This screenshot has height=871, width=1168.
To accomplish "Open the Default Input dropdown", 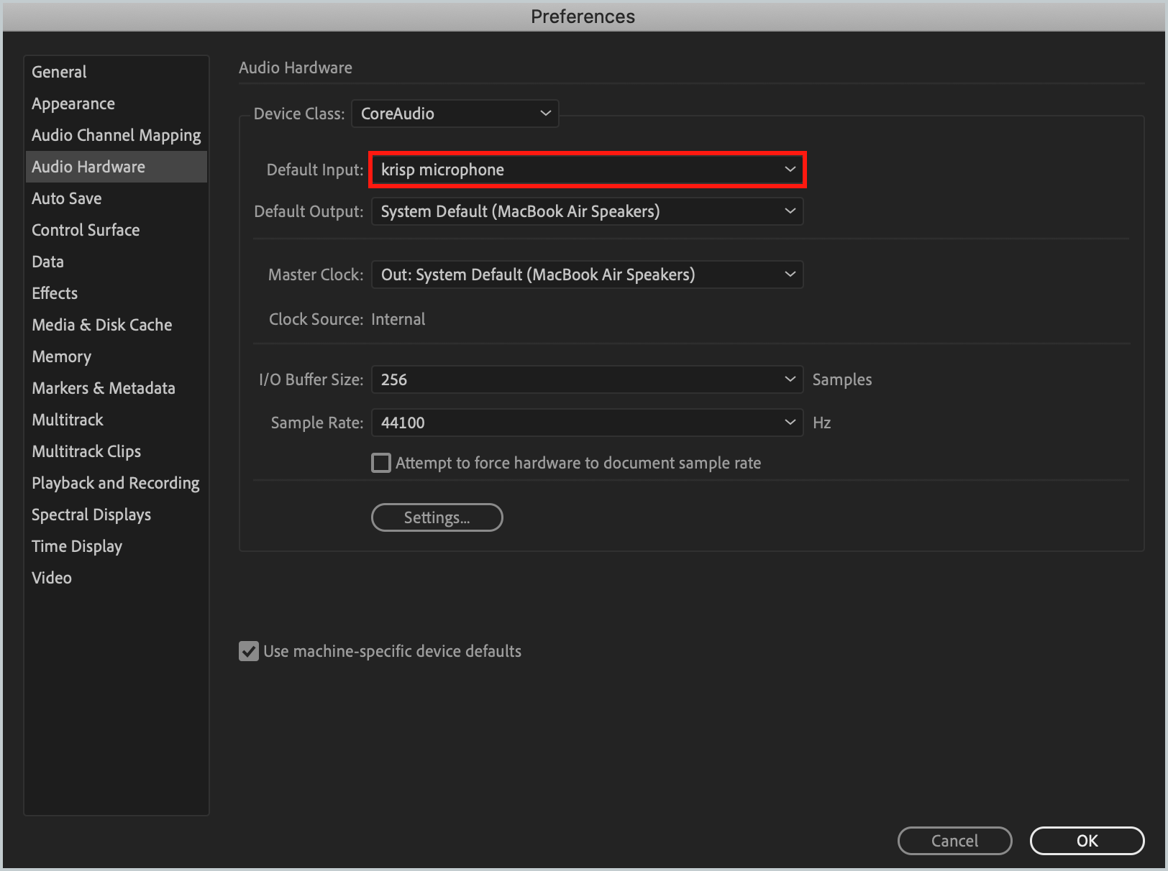I will pyautogui.click(x=586, y=170).
